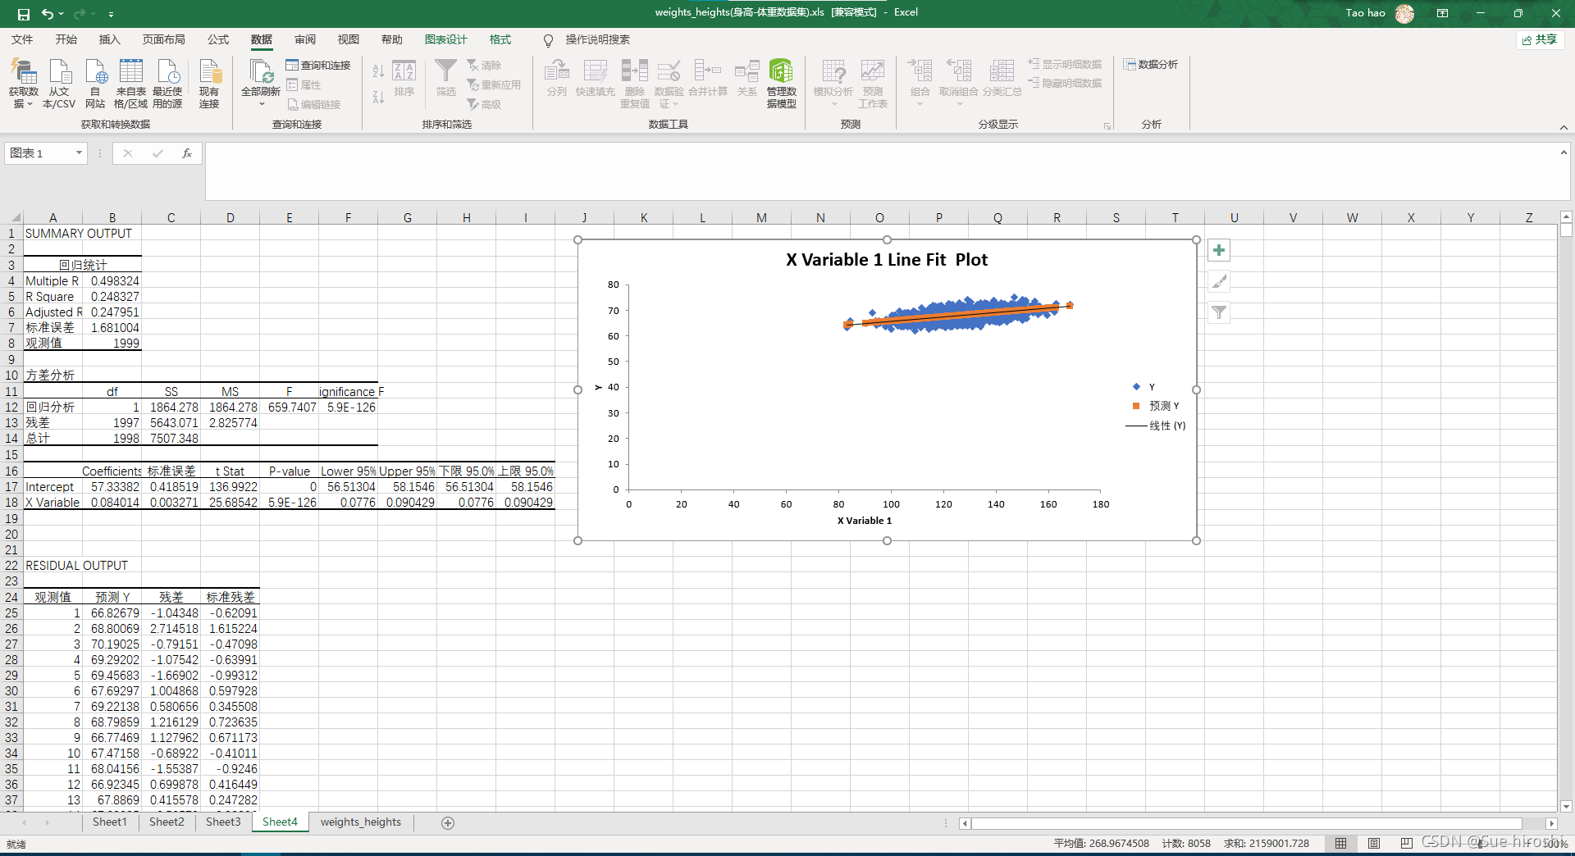Select the Sheet1 worksheet tab
Image resolution: width=1575 pixels, height=856 pixels.
110,822
